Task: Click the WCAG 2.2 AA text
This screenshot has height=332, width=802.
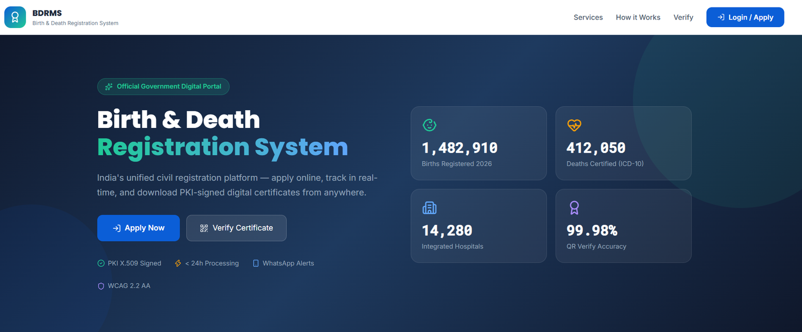Action: coord(129,286)
